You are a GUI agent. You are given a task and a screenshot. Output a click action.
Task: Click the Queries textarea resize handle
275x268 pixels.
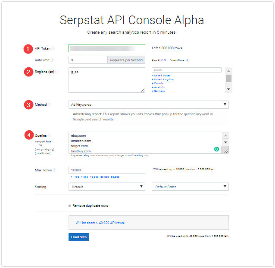tap(226, 151)
